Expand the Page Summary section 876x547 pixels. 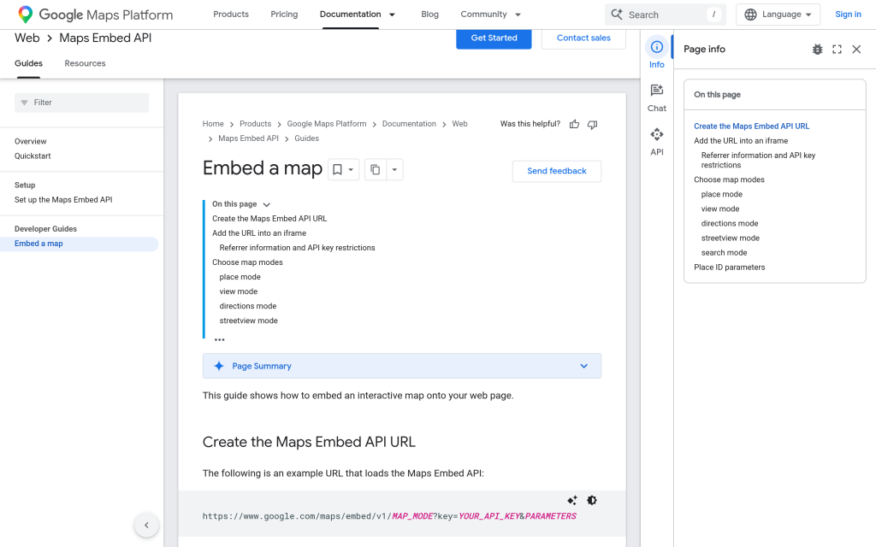coord(583,366)
